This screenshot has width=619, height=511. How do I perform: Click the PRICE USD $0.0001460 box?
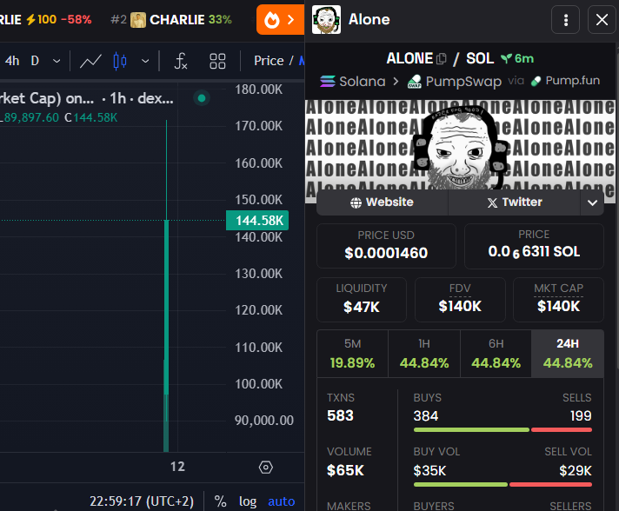pos(386,246)
